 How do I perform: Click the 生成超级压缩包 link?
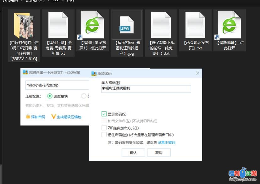[x=69, y=117]
